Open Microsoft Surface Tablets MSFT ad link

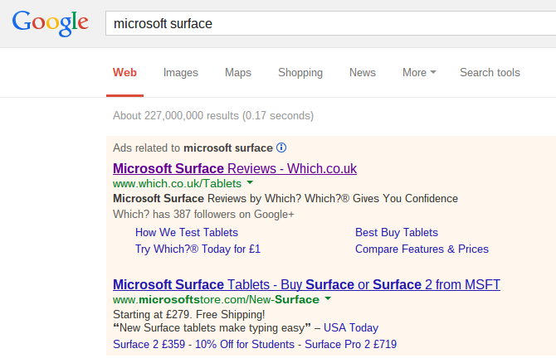tap(306, 285)
